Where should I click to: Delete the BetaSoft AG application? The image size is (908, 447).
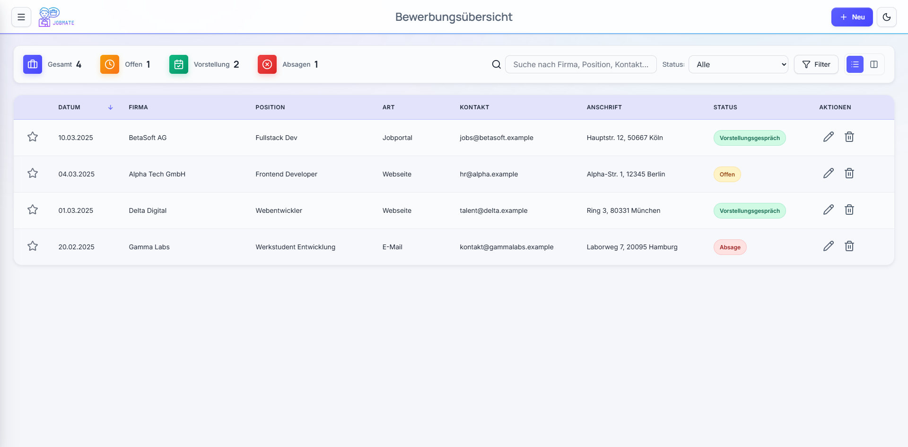pyautogui.click(x=849, y=137)
